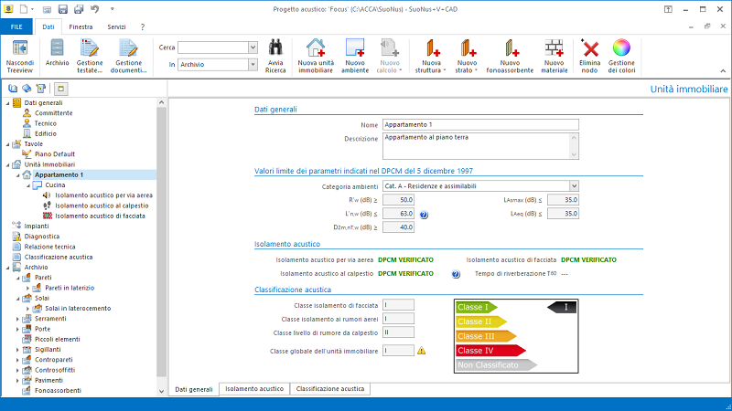Select Isolamento acustico di facciata node
Screen dimensions: 732x411
pyautogui.click(x=100, y=216)
